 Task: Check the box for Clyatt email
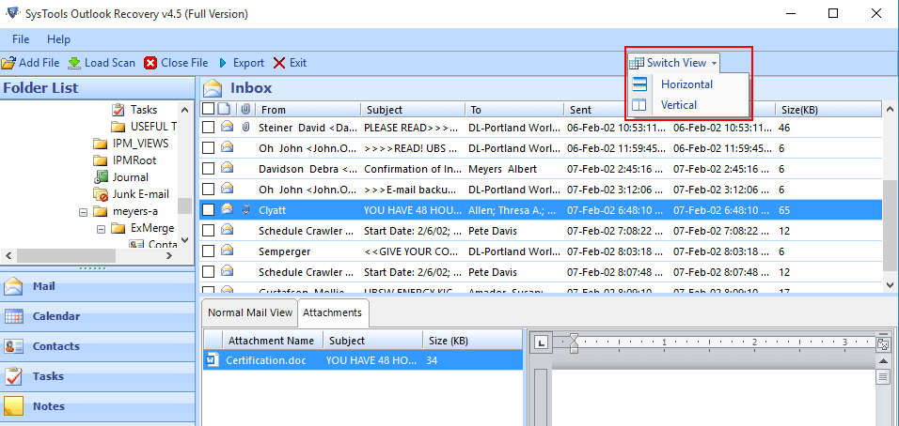click(x=209, y=209)
